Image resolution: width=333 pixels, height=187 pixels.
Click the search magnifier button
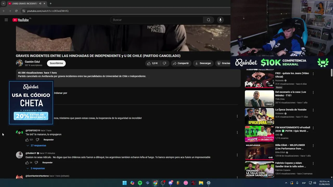(x=208, y=20)
